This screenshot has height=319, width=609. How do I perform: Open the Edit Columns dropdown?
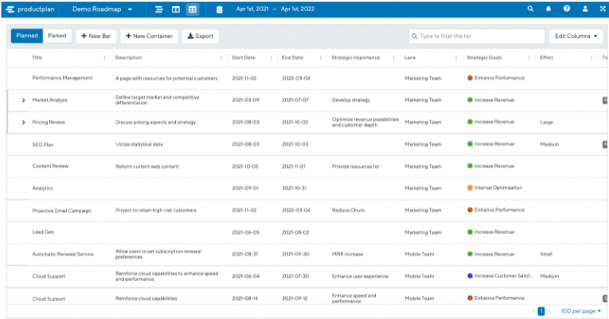pyautogui.click(x=576, y=36)
